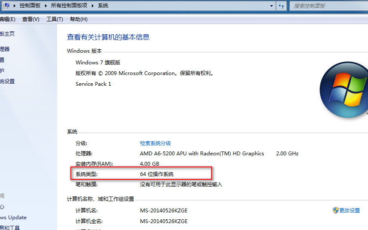Click the 处理器 label
Viewport: 368px width, 230px height.
(84, 154)
